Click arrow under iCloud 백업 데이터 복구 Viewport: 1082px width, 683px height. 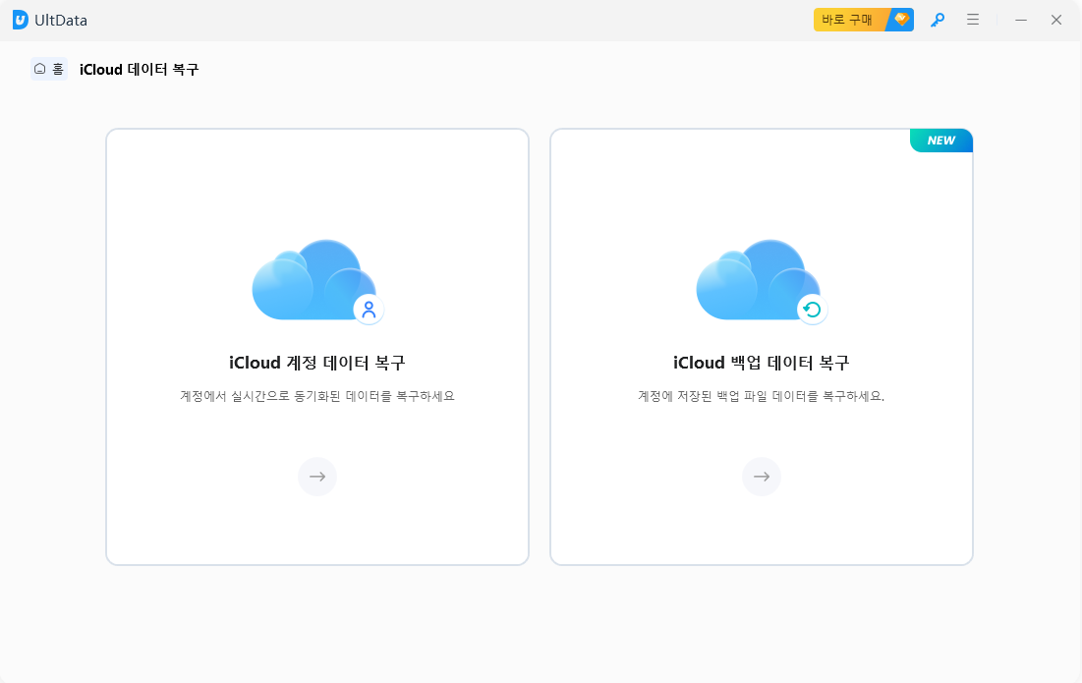(x=762, y=477)
